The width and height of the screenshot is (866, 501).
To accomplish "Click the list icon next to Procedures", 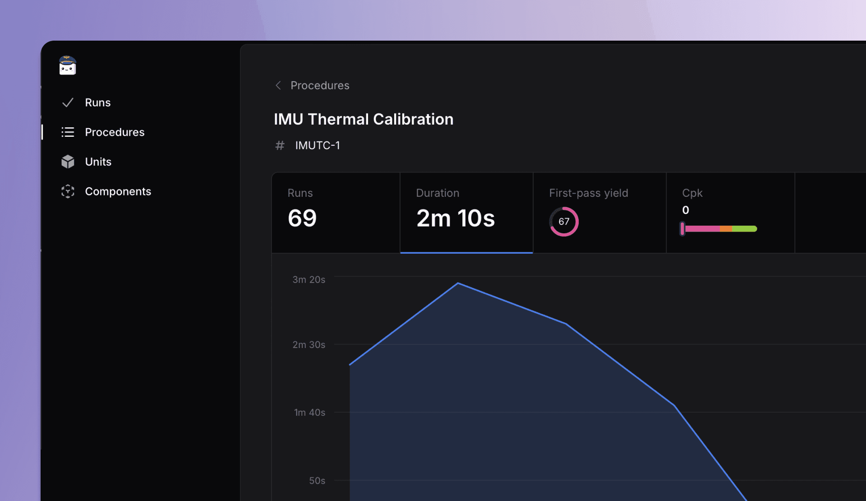I will 68,132.
